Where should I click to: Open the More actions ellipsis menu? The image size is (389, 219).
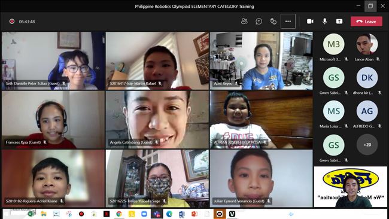coord(288,22)
